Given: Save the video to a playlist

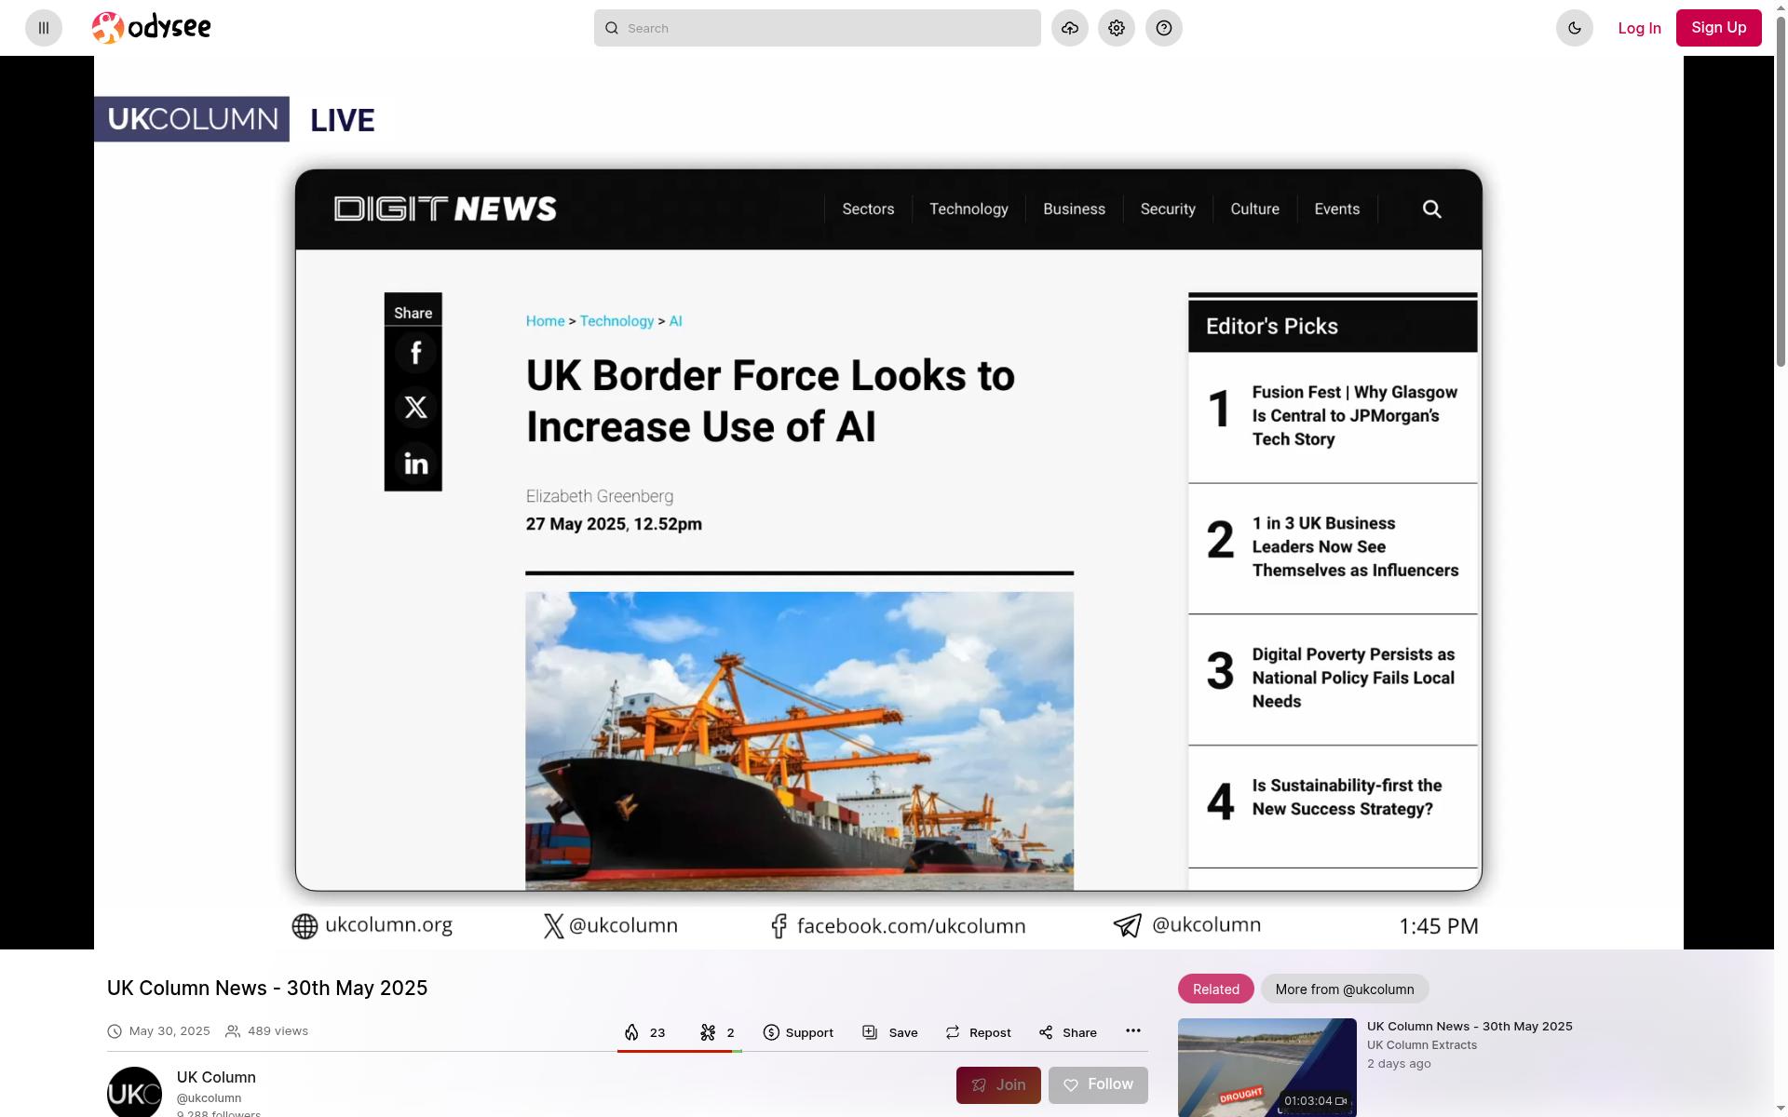Looking at the screenshot, I should pos(890,1032).
